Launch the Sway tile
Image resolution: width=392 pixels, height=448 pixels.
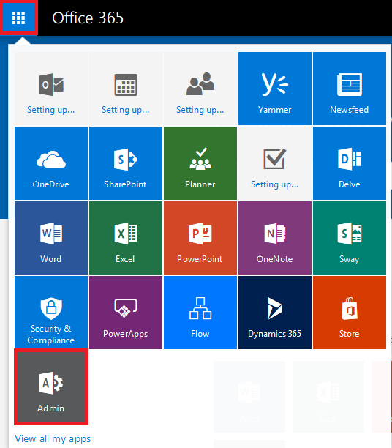(x=350, y=238)
